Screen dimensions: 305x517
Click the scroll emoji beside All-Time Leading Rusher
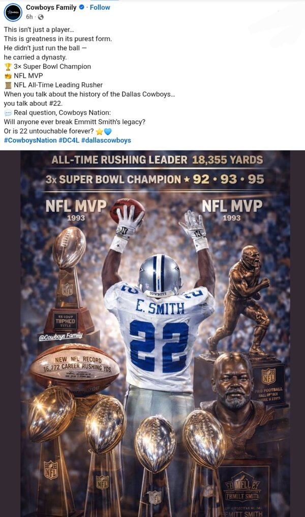pos(8,85)
